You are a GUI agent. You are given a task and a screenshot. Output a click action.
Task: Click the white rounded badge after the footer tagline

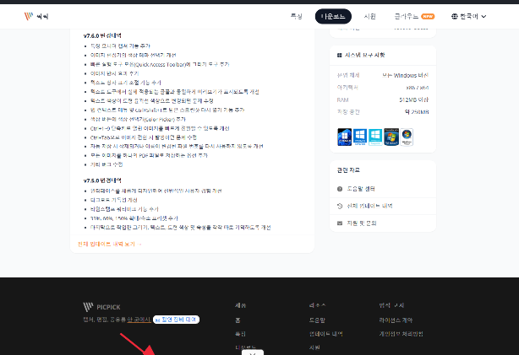tap(176, 320)
